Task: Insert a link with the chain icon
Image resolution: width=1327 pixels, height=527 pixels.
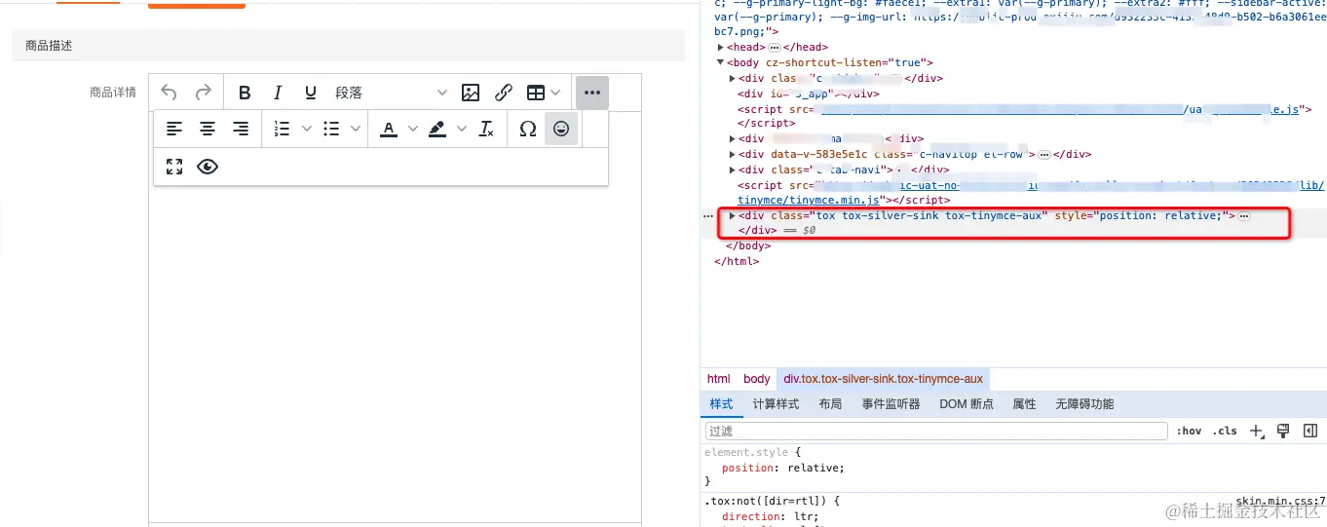Action: pyautogui.click(x=504, y=93)
